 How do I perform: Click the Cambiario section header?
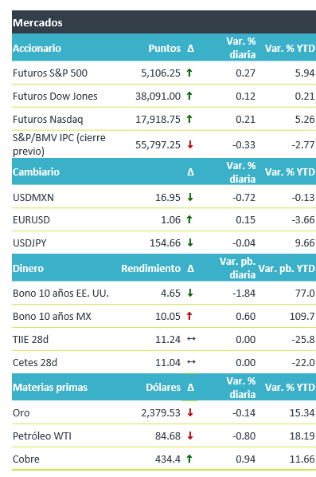click(36, 171)
